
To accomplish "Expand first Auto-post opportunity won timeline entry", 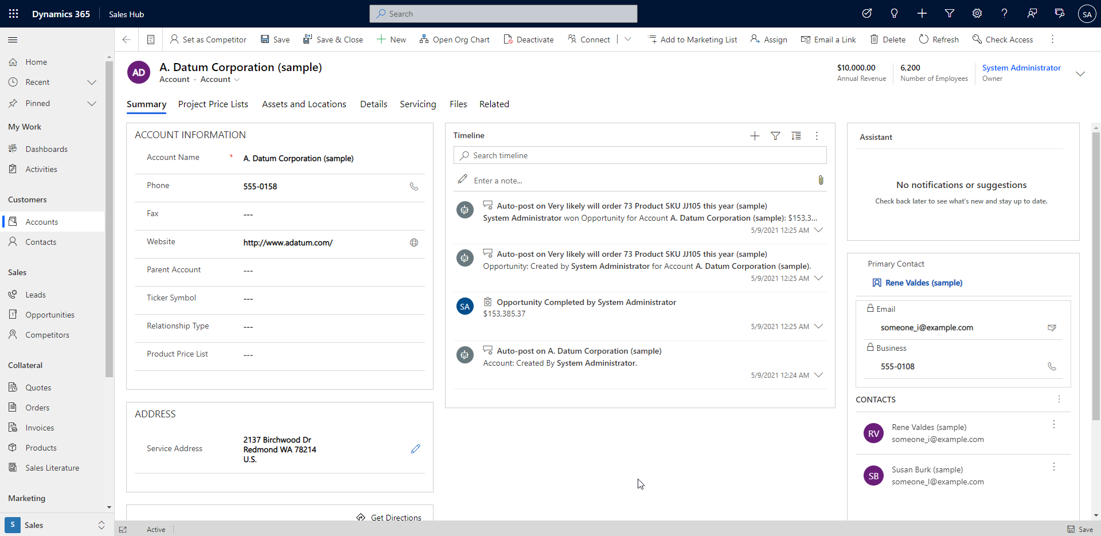I will (819, 230).
